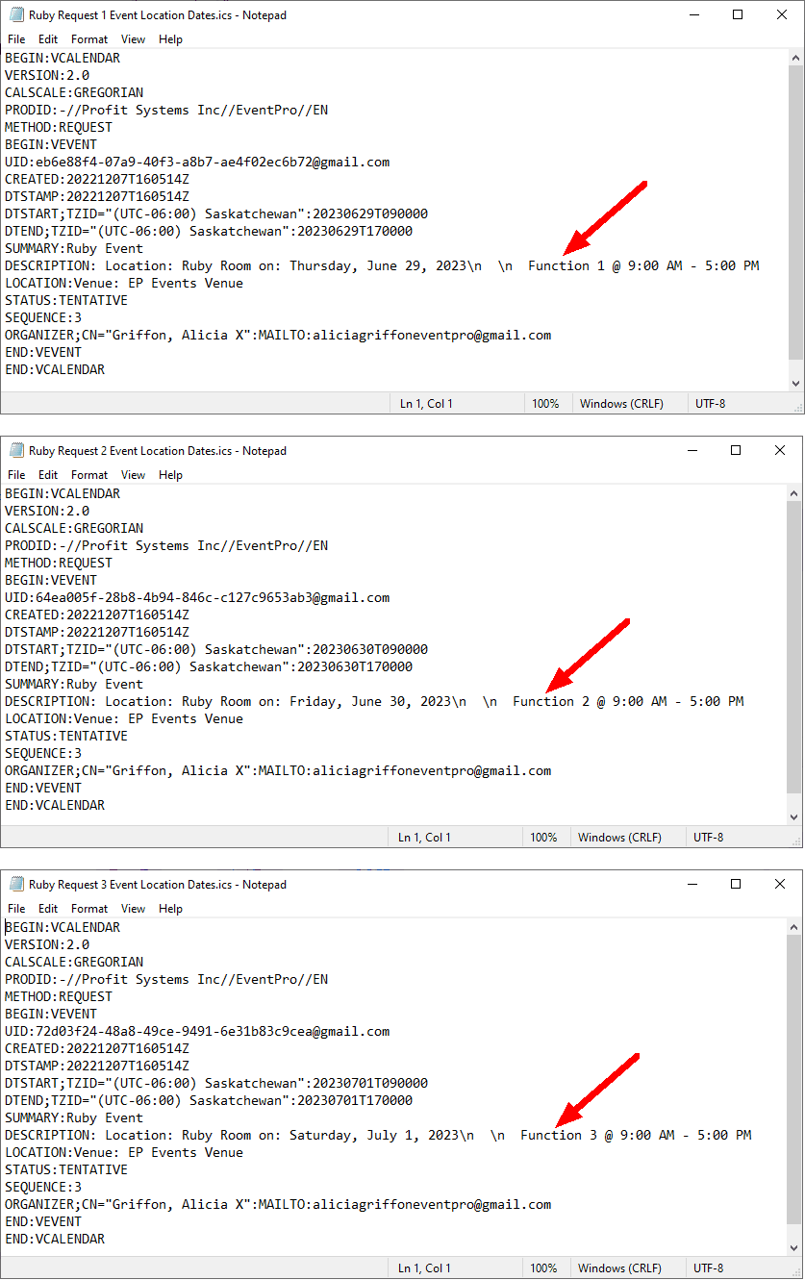The image size is (805, 1280).
Task: Open Help menu in Ruby Request 3 window
Action: coord(171,909)
